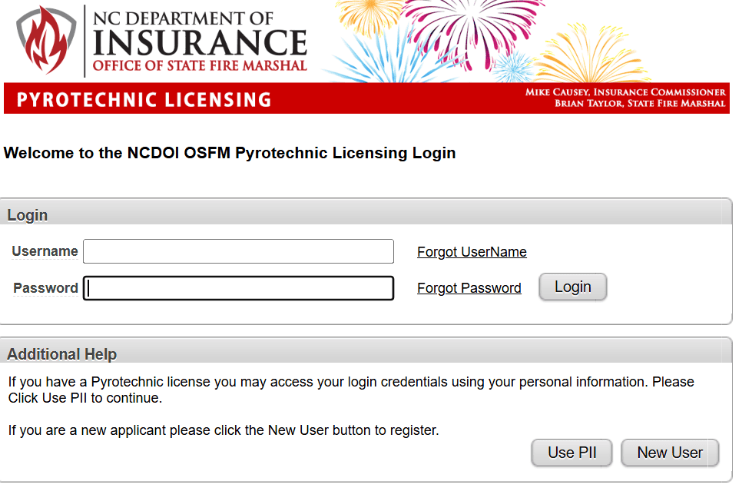
Task: Focus the Username input field
Action: coord(238,251)
